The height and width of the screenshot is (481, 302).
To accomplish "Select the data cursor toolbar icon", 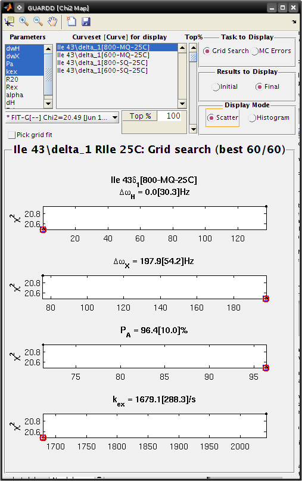I will tap(10, 21).
